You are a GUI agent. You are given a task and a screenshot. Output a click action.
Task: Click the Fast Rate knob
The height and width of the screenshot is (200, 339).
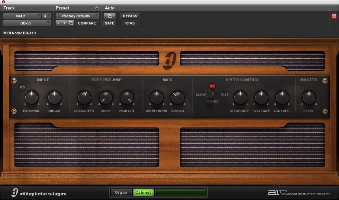261,97
